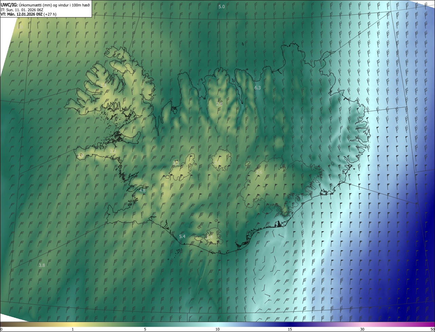Click the valid time 'VT: Mán. 12.01.2026 09Z'
The image size is (435, 332).
(22, 14)
